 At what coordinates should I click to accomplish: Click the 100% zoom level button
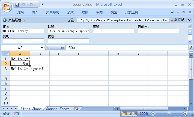pyautogui.click(x=144, y=114)
